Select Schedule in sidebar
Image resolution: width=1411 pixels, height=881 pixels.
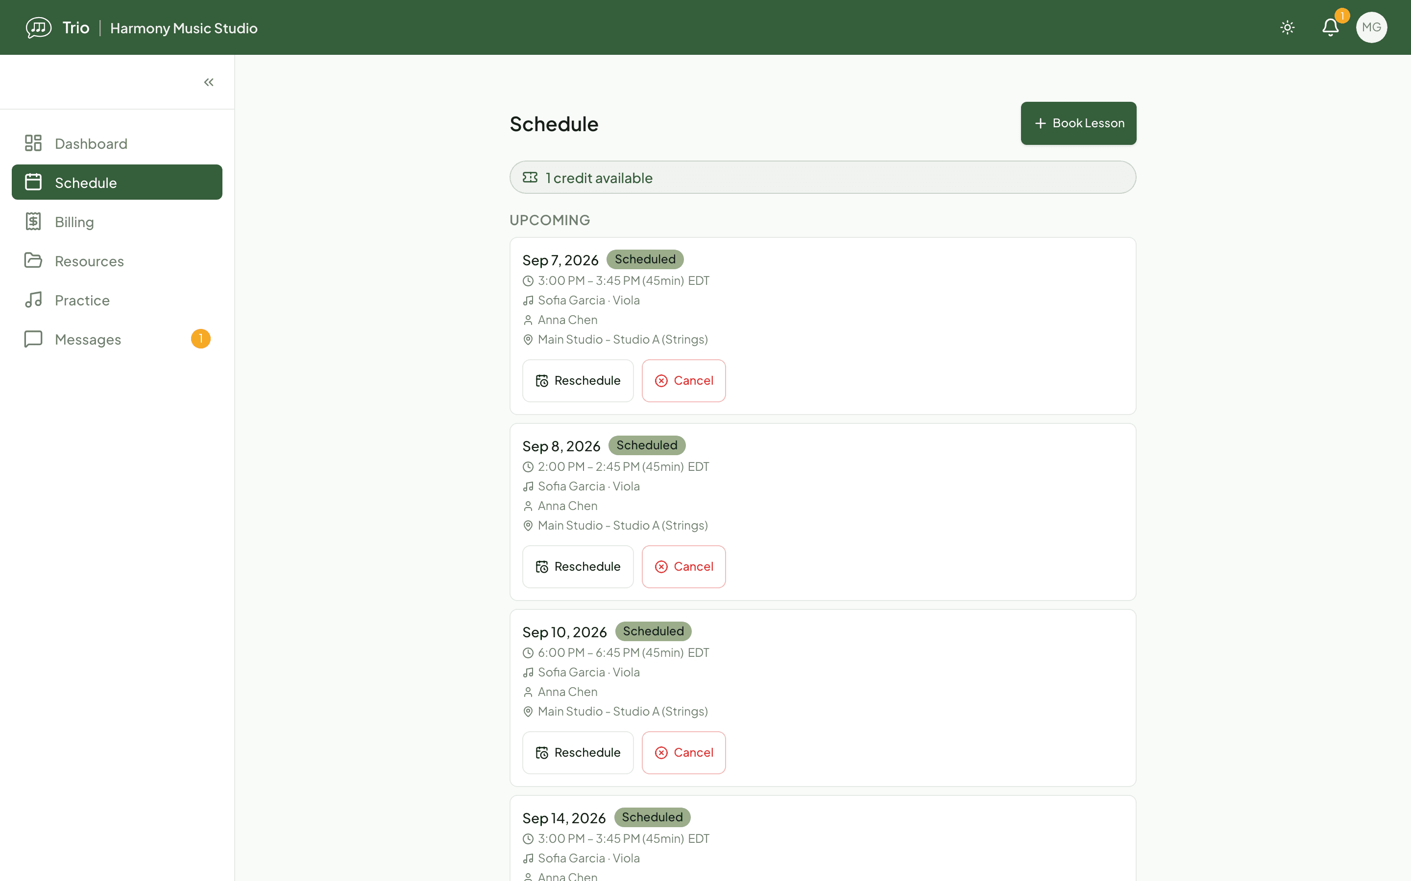pos(117,183)
